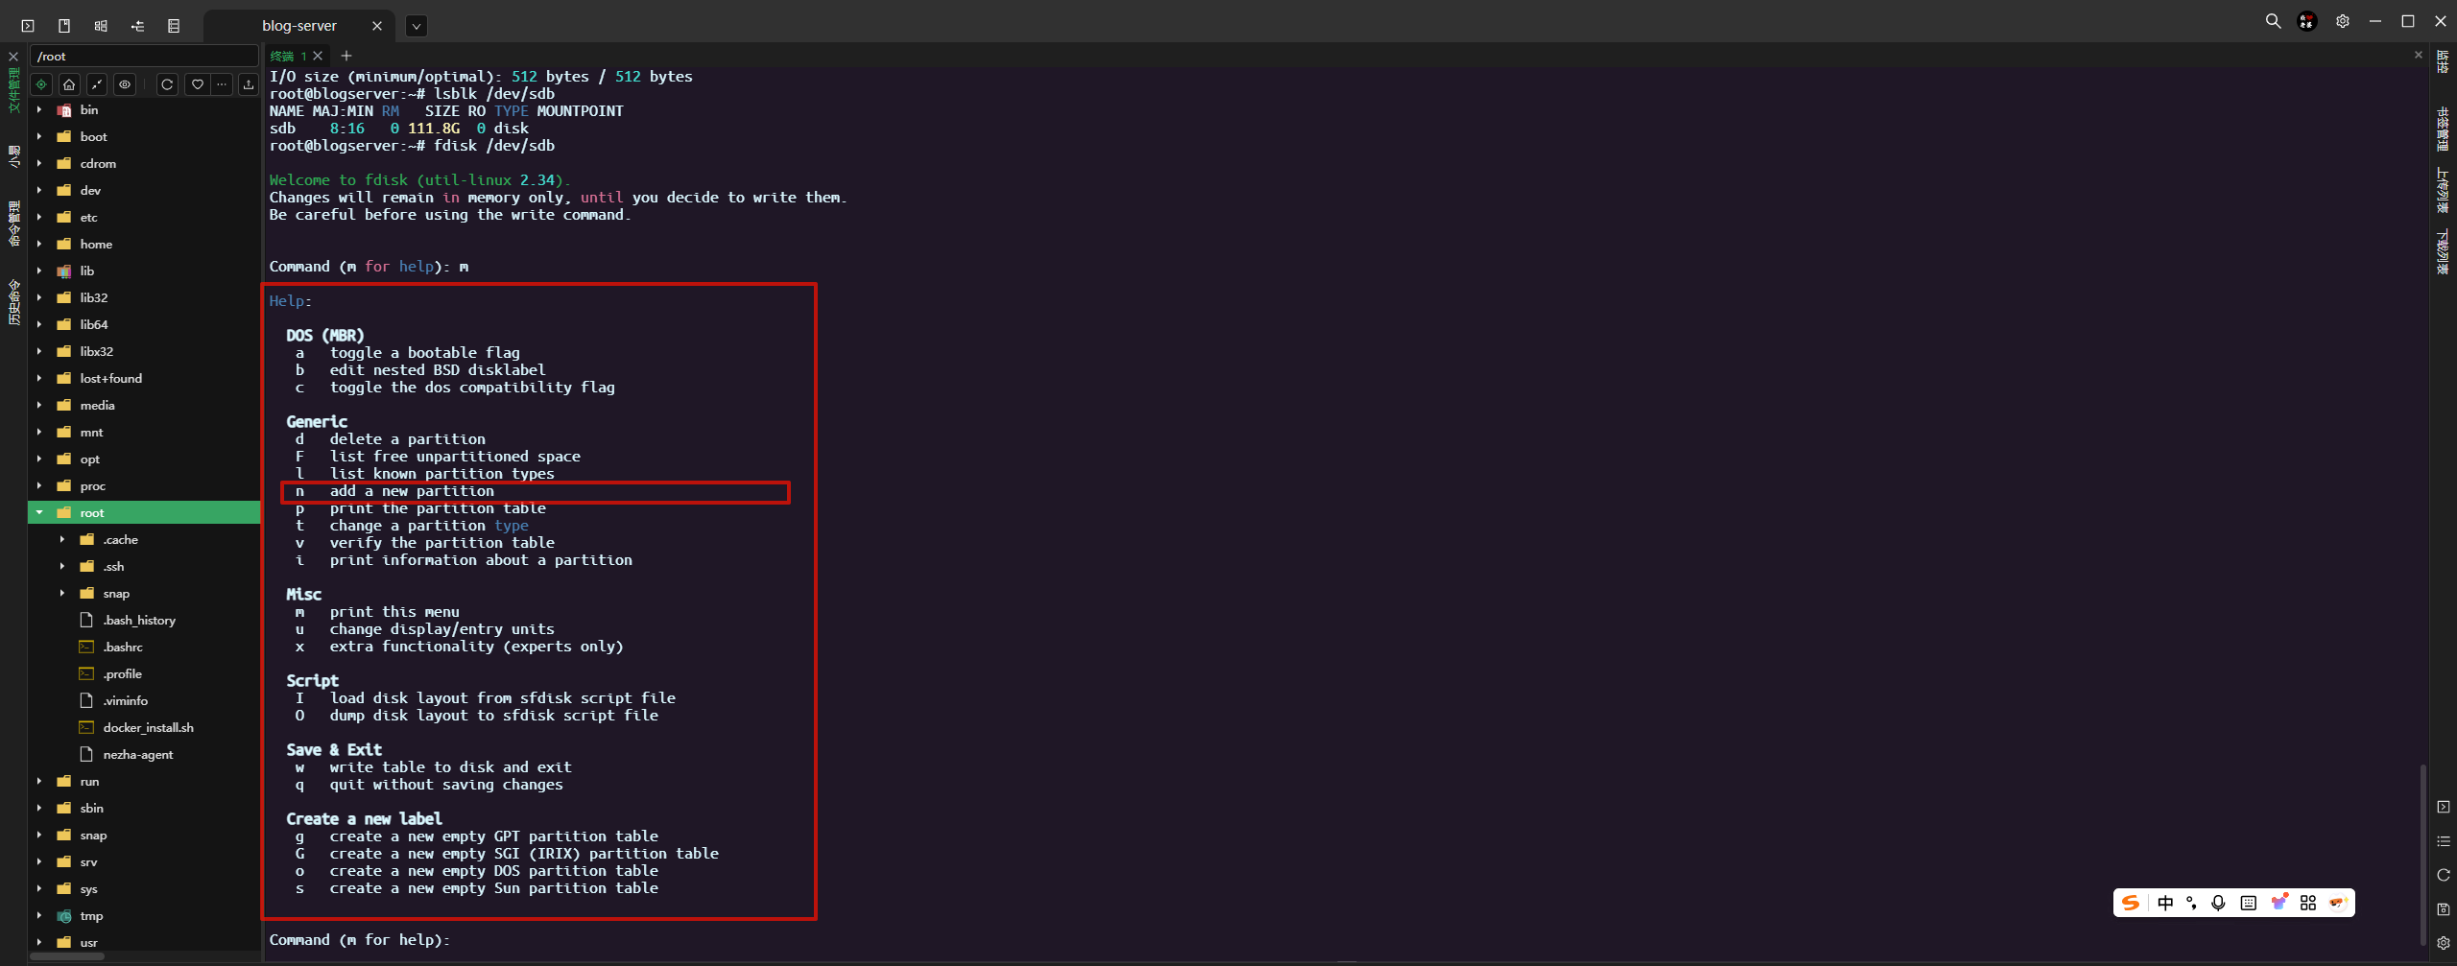The height and width of the screenshot is (966, 2457).
Task: Add a new terminal tab with plus
Action: coord(346,56)
